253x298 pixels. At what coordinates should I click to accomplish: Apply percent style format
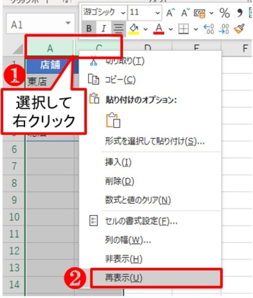coord(225,13)
